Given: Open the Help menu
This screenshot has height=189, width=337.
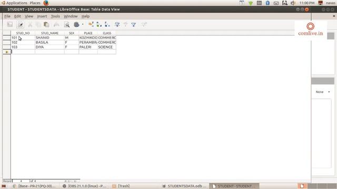Looking at the screenshot, I should coord(85,16).
